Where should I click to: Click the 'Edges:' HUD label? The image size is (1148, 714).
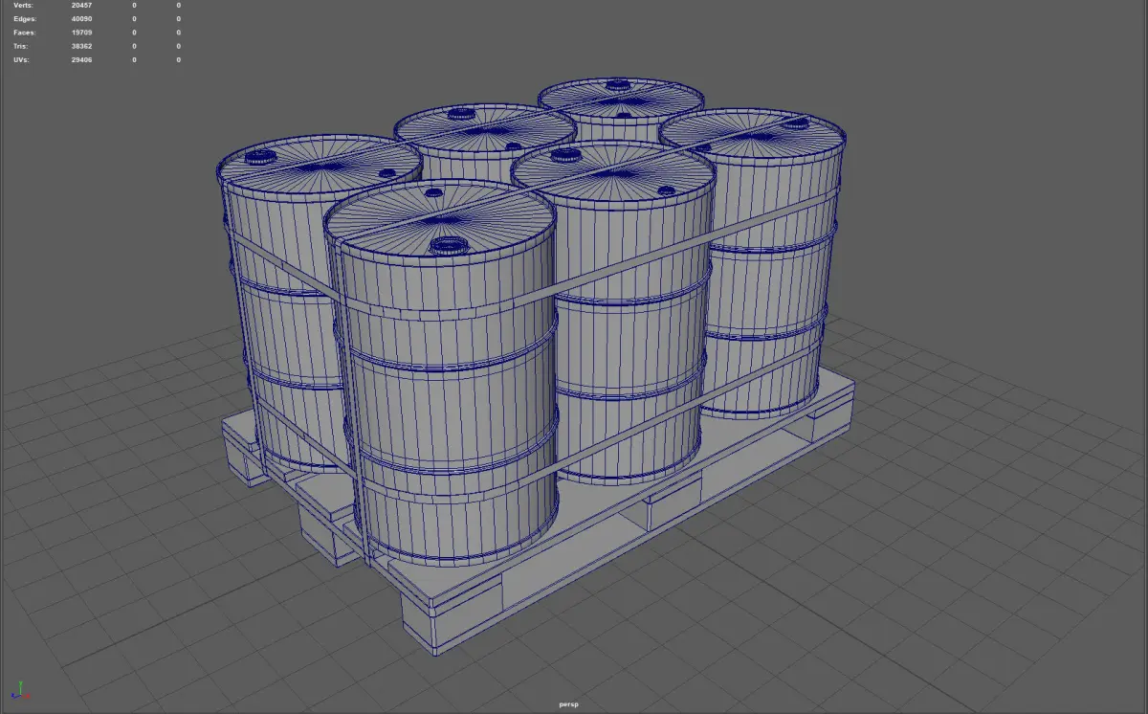(x=25, y=18)
